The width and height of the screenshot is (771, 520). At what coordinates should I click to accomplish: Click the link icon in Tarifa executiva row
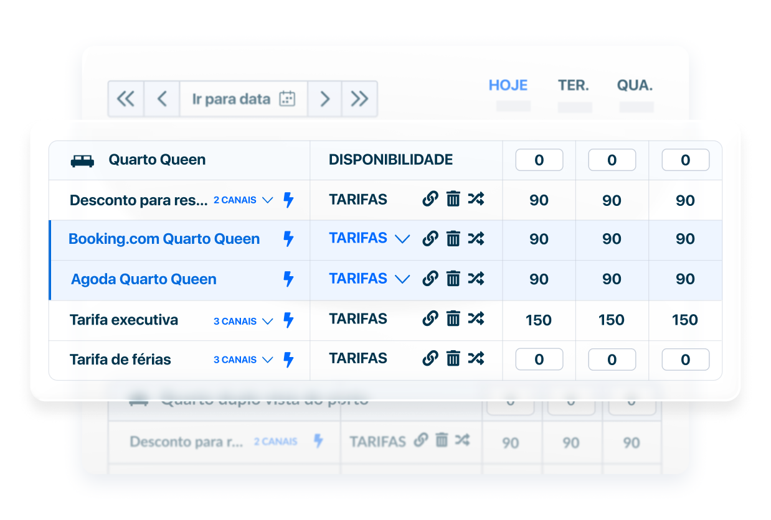click(x=430, y=319)
